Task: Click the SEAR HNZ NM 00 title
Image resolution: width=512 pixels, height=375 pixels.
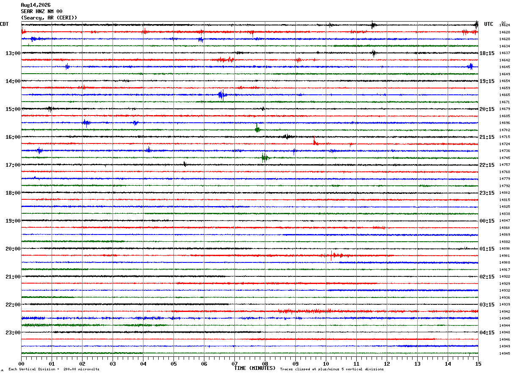Action: (41, 11)
